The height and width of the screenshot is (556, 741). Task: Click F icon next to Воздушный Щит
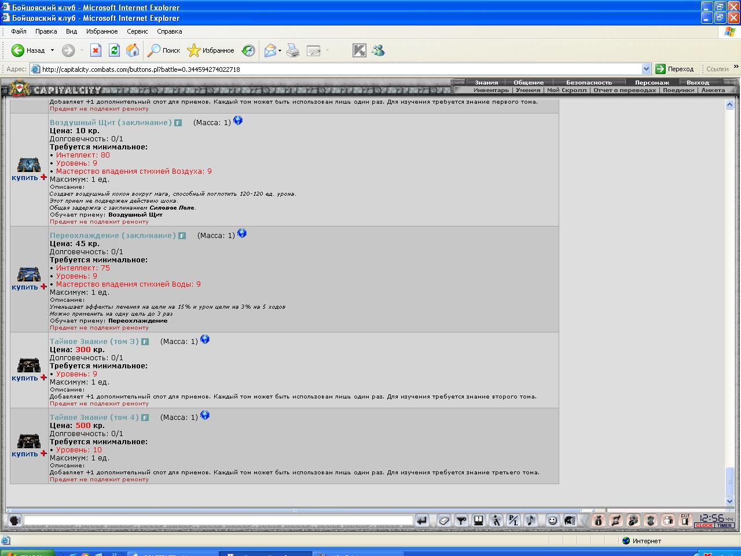coord(178,123)
